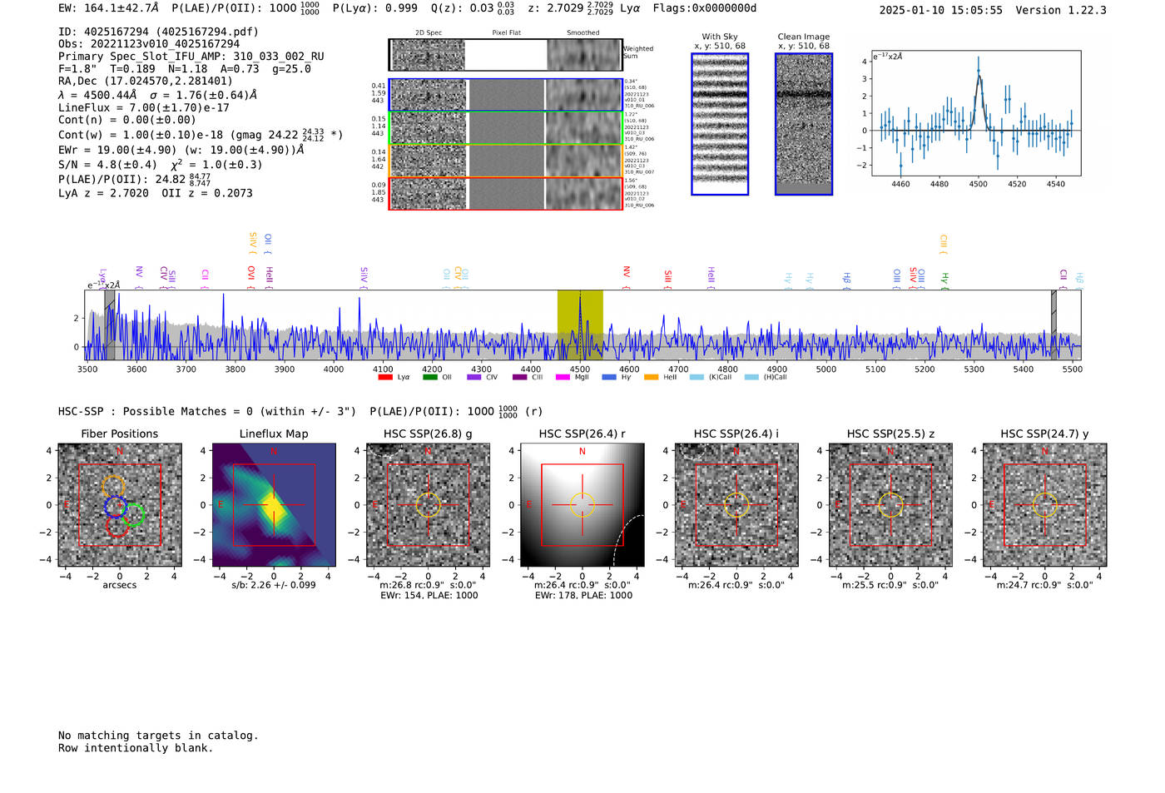Viewport: 1165px width, 793px height.
Task: Click the (H)CaII legend swatch
Action: click(x=751, y=377)
